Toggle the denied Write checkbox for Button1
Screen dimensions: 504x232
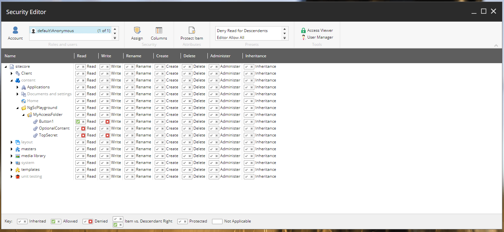point(108,121)
